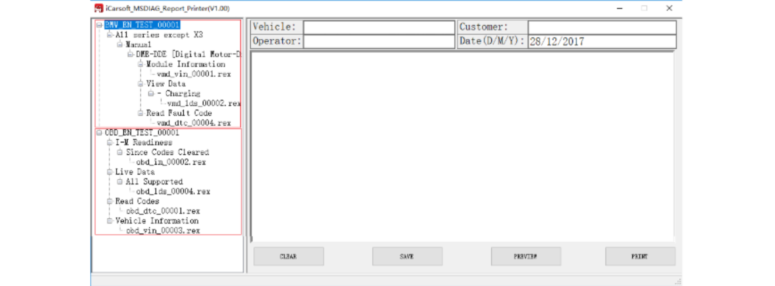Select the Vehicle Information tree item

coord(157,221)
